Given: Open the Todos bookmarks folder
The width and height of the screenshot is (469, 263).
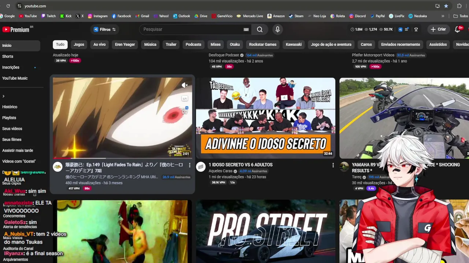Looking at the screenshot, I should [461, 16].
